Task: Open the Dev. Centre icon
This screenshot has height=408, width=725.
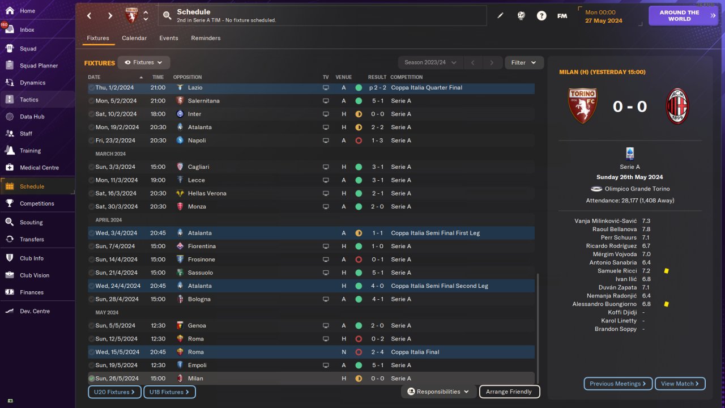Action: coord(10,311)
